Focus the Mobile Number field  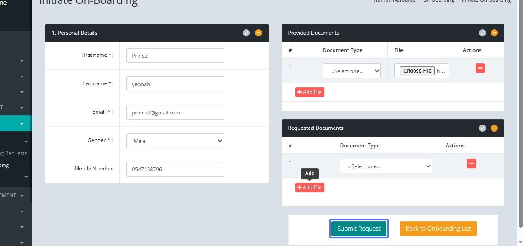click(x=175, y=169)
